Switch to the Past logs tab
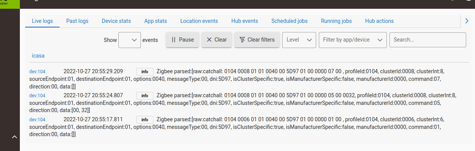 [78, 21]
